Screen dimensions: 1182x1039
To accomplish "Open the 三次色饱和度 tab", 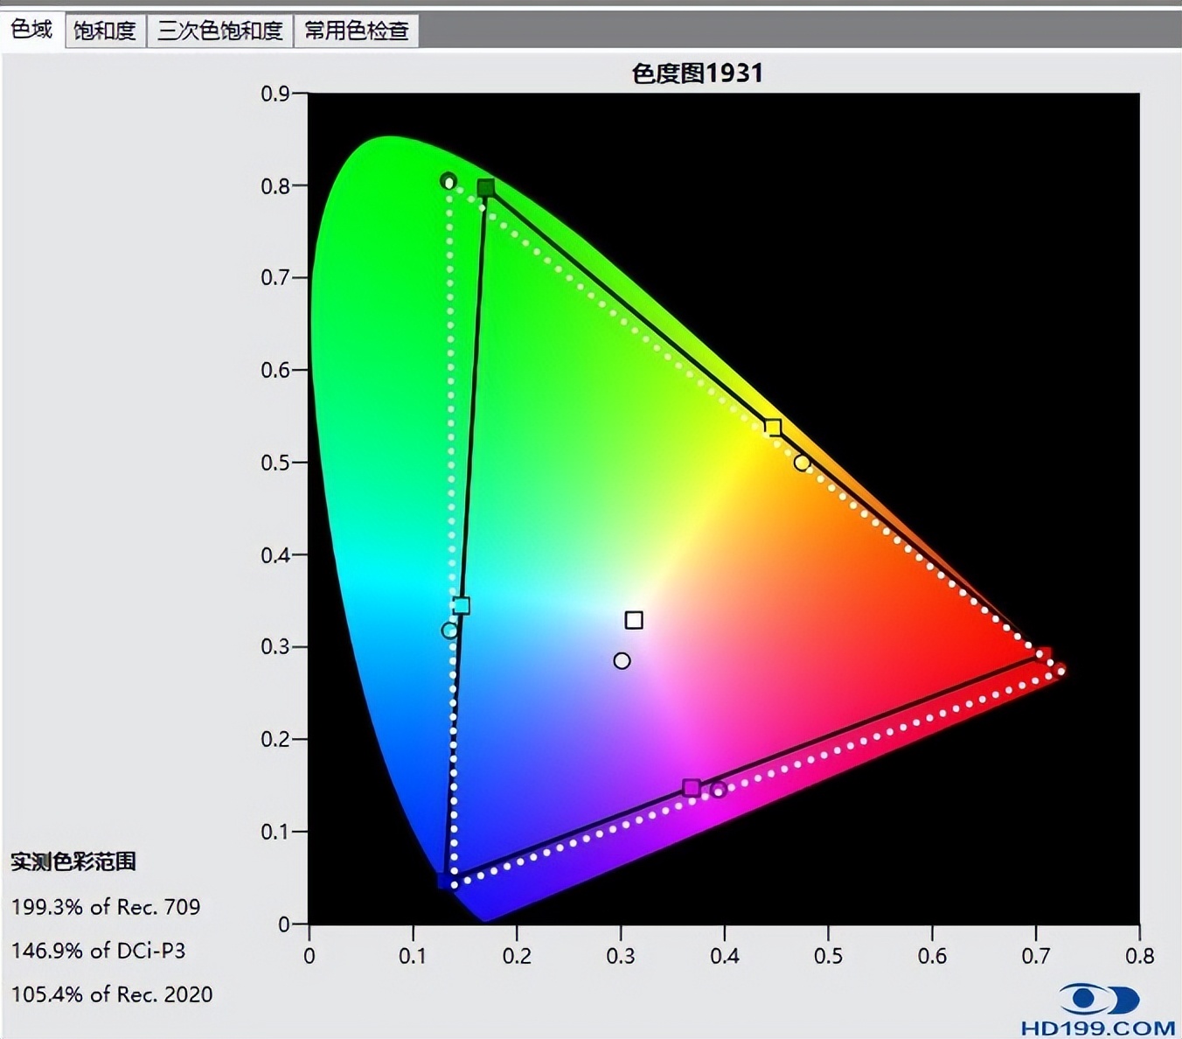I will coord(219,29).
